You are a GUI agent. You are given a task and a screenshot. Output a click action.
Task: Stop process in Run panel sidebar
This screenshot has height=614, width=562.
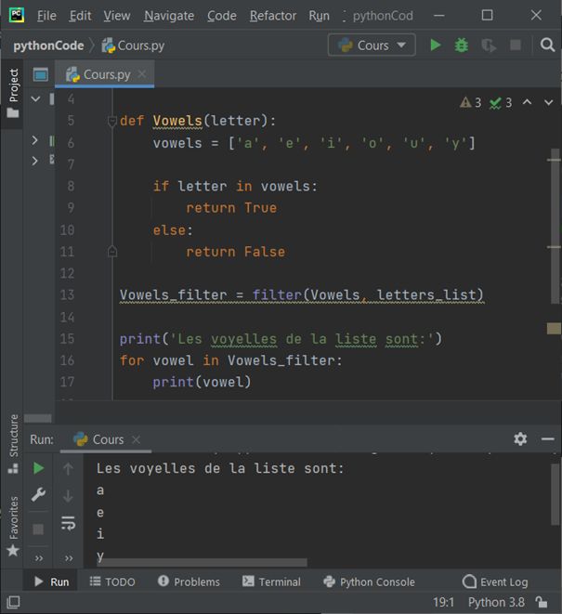(x=38, y=529)
